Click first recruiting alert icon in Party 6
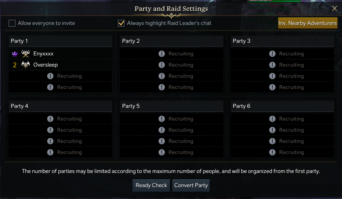 coord(272,119)
